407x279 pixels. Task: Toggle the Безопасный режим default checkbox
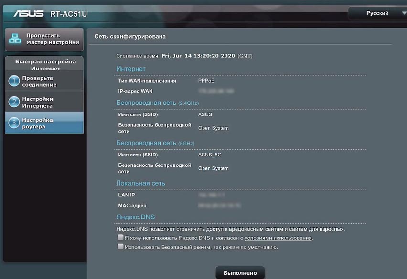click(120, 247)
